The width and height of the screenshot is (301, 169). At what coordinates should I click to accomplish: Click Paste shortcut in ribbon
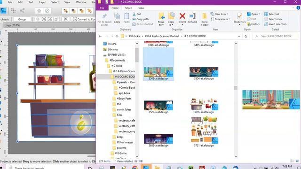143,24
